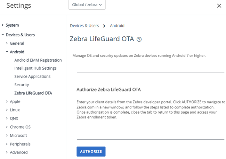This screenshot has width=226, height=159.
Task: Open Intelligent Hub Settings
Action: point(35,68)
